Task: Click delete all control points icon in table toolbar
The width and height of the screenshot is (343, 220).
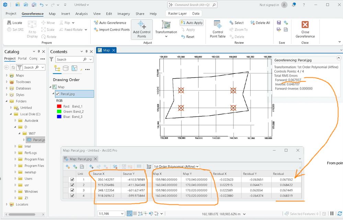Action: coord(115,167)
